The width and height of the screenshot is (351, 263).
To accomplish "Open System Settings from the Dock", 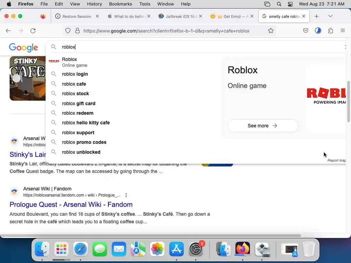I will click(x=196, y=249).
